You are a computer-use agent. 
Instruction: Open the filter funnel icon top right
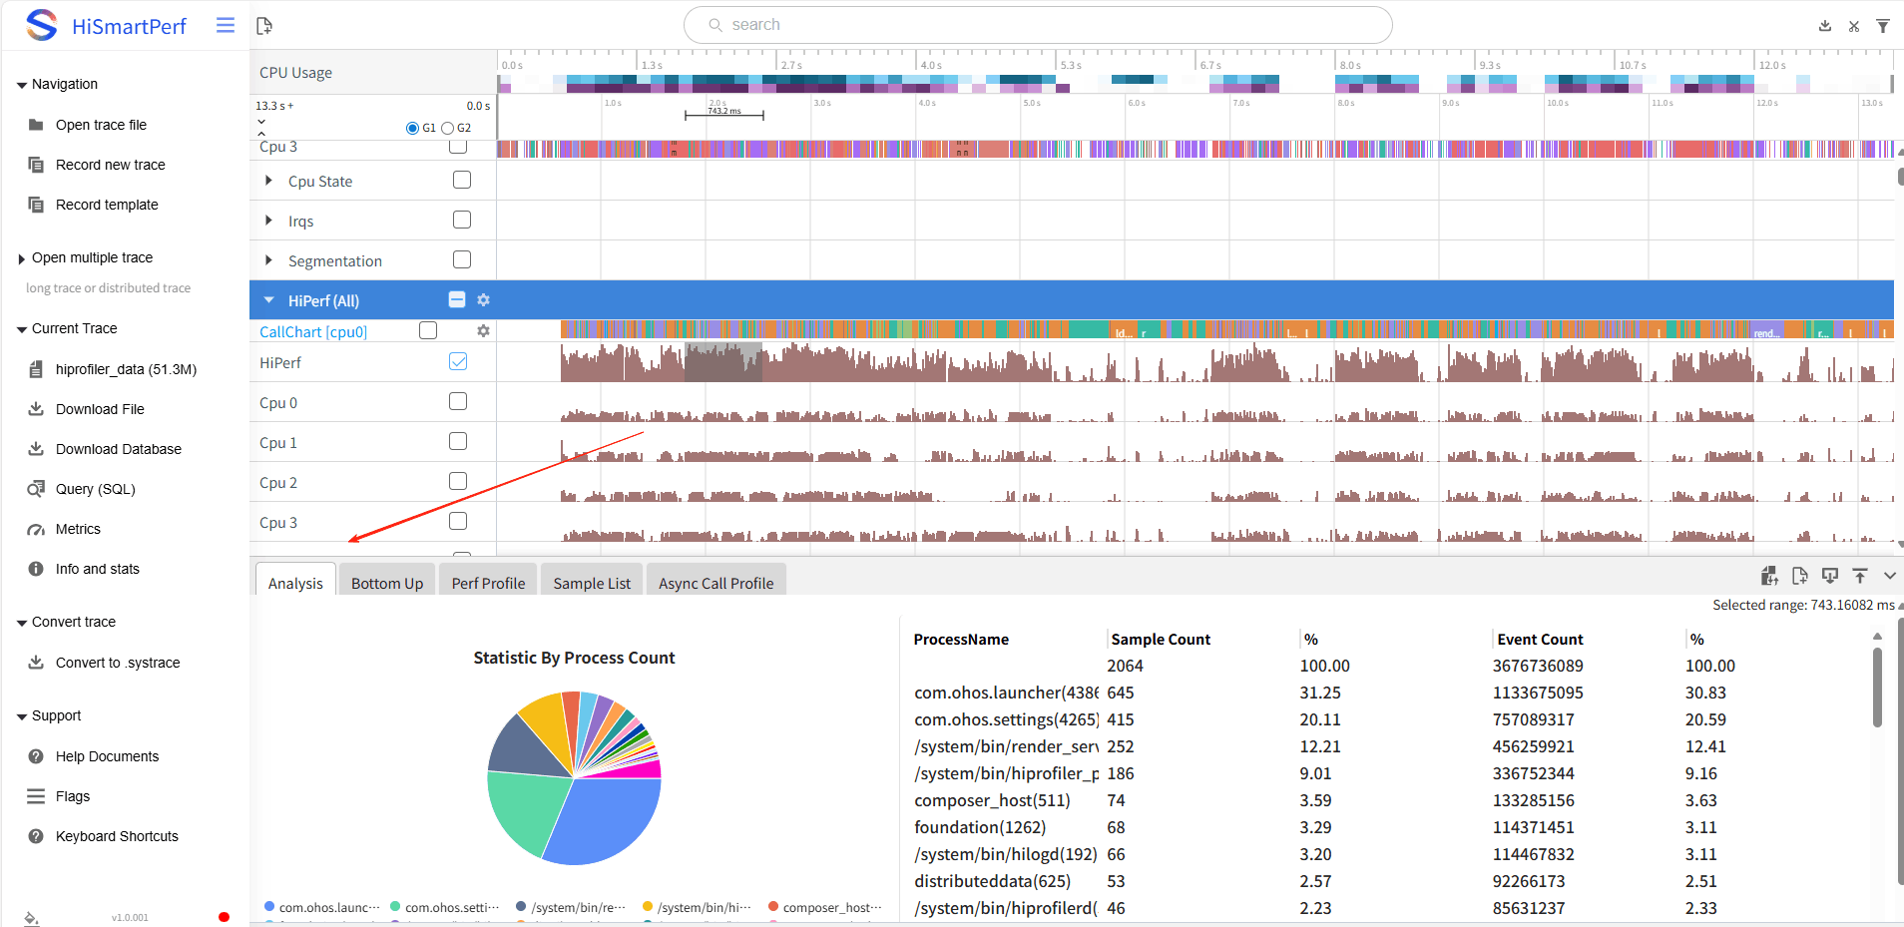(x=1883, y=26)
